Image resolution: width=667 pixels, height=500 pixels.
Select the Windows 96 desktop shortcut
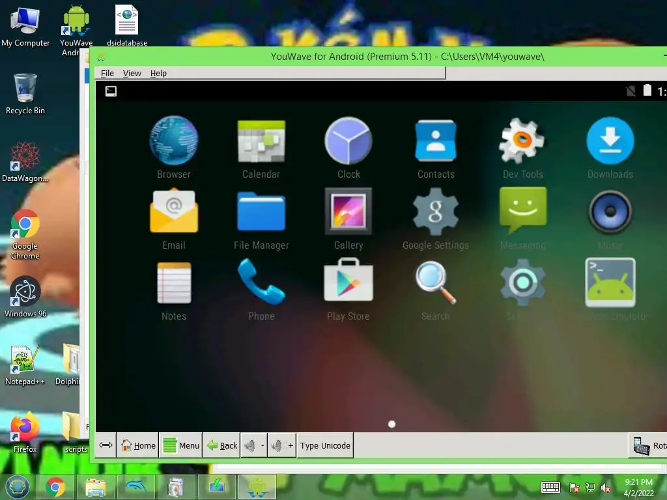pyautogui.click(x=25, y=297)
